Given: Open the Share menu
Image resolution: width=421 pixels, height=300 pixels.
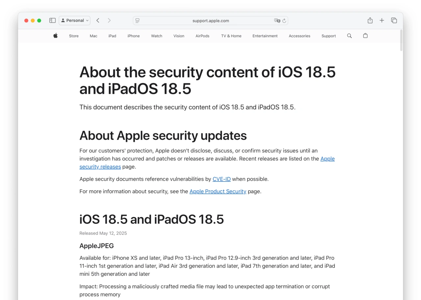Looking at the screenshot, I should point(370,20).
